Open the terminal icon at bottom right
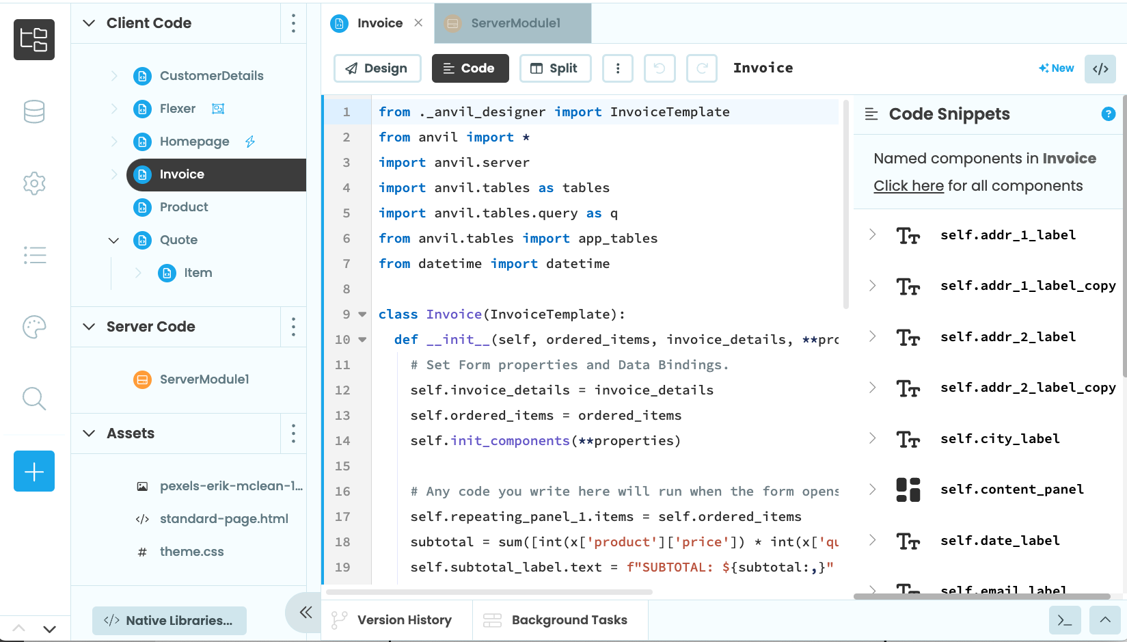The height and width of the screenshot is (642, 1127). 1065,620
